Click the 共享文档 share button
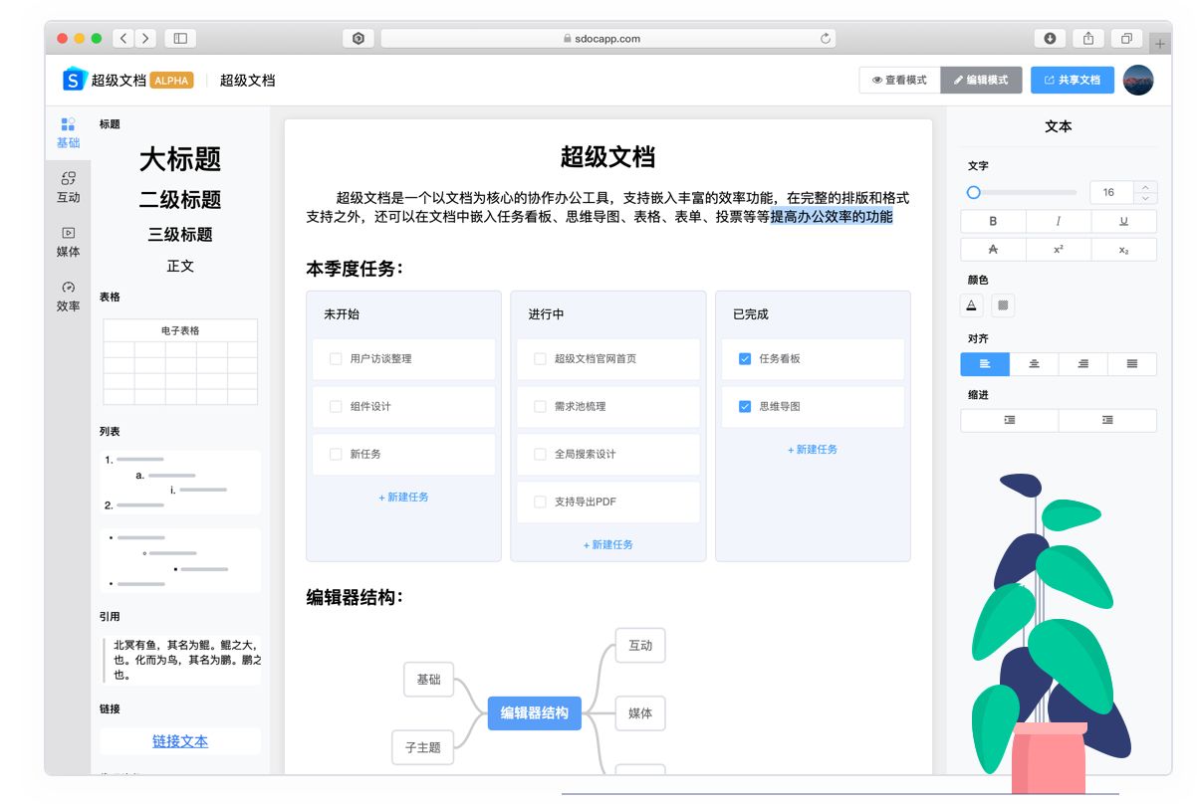The image size is (1197, 804). tap(1073, 80)
